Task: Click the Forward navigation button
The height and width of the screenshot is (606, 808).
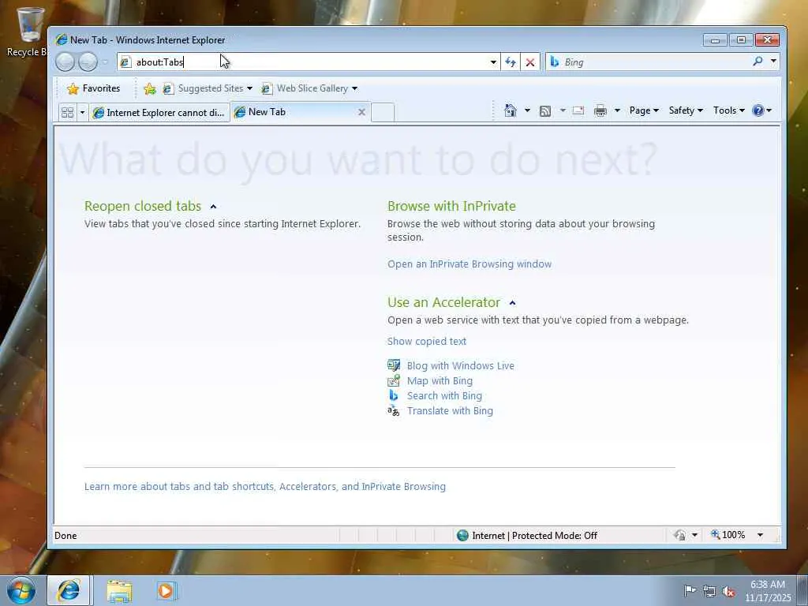Action: [88, 62]
